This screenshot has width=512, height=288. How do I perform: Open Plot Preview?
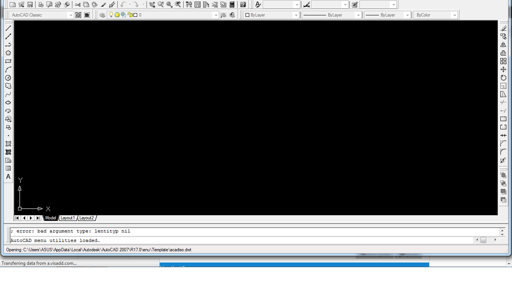coord(49,5)
